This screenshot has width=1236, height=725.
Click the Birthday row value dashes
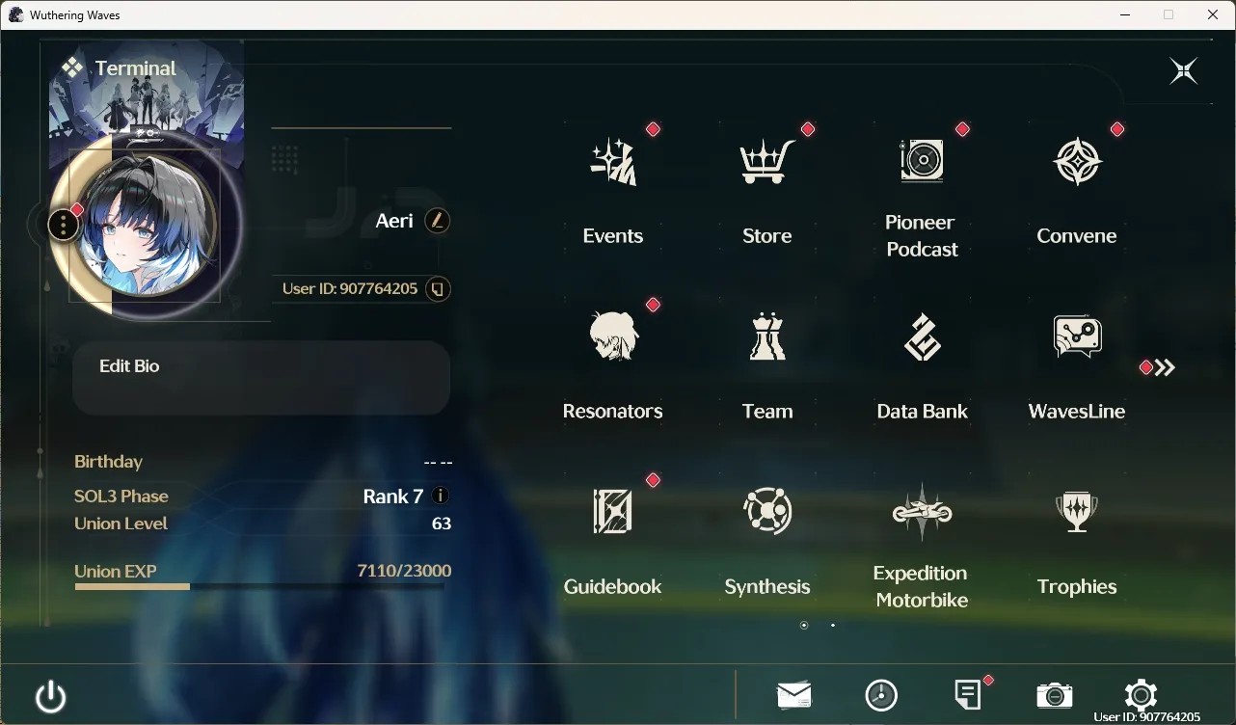438,463
